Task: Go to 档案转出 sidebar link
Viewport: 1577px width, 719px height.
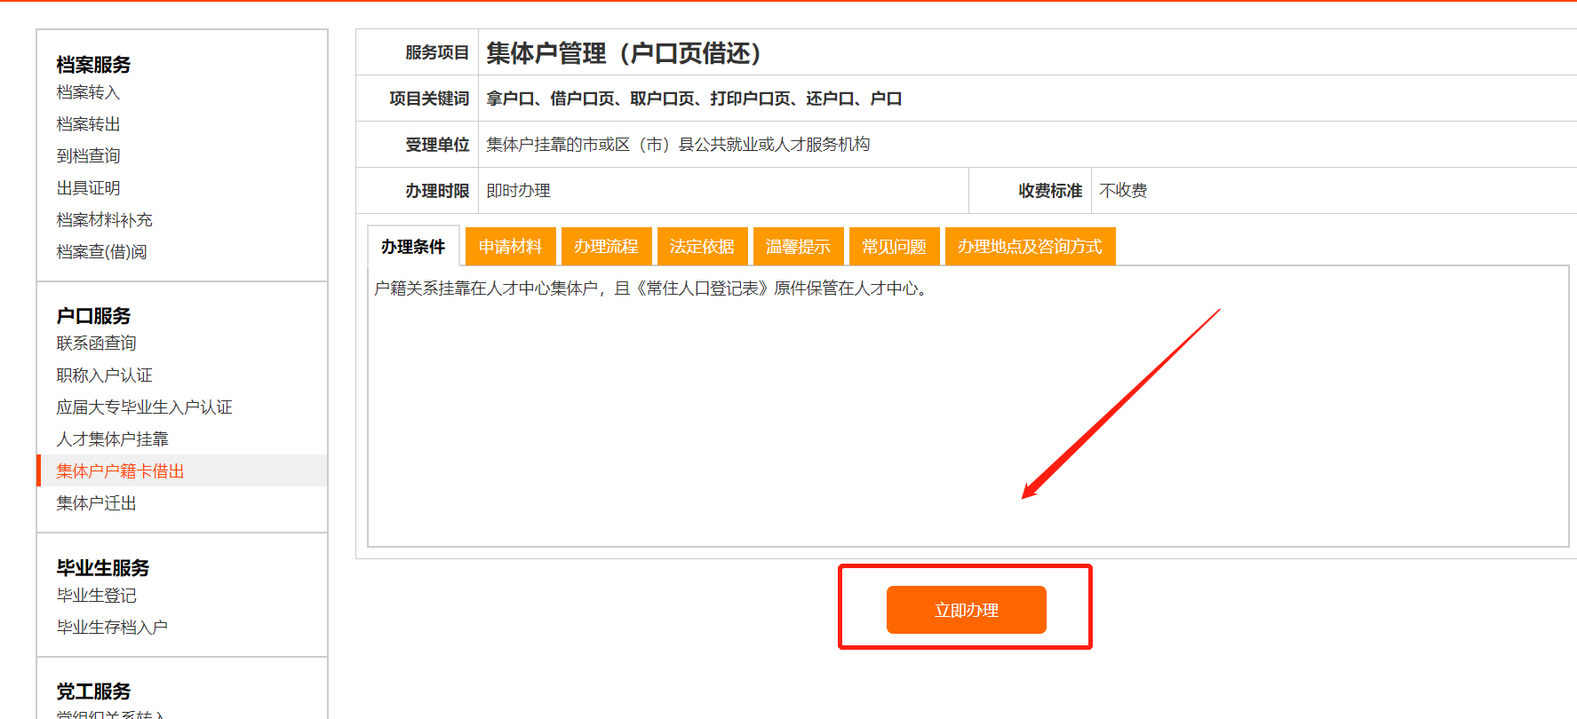Action: [x=88, y=124]
